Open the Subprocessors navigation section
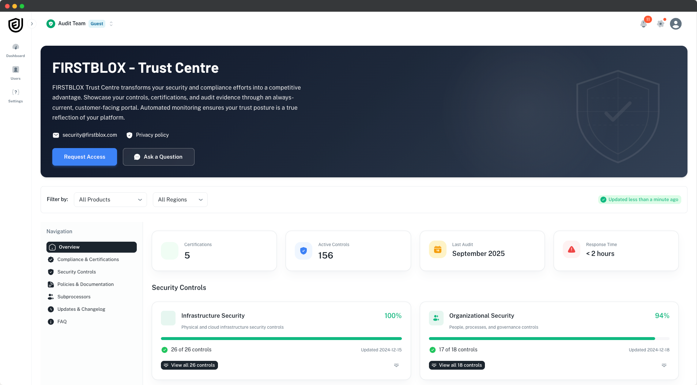This screenshot has width=697, height=385. [x=74, y=297]
